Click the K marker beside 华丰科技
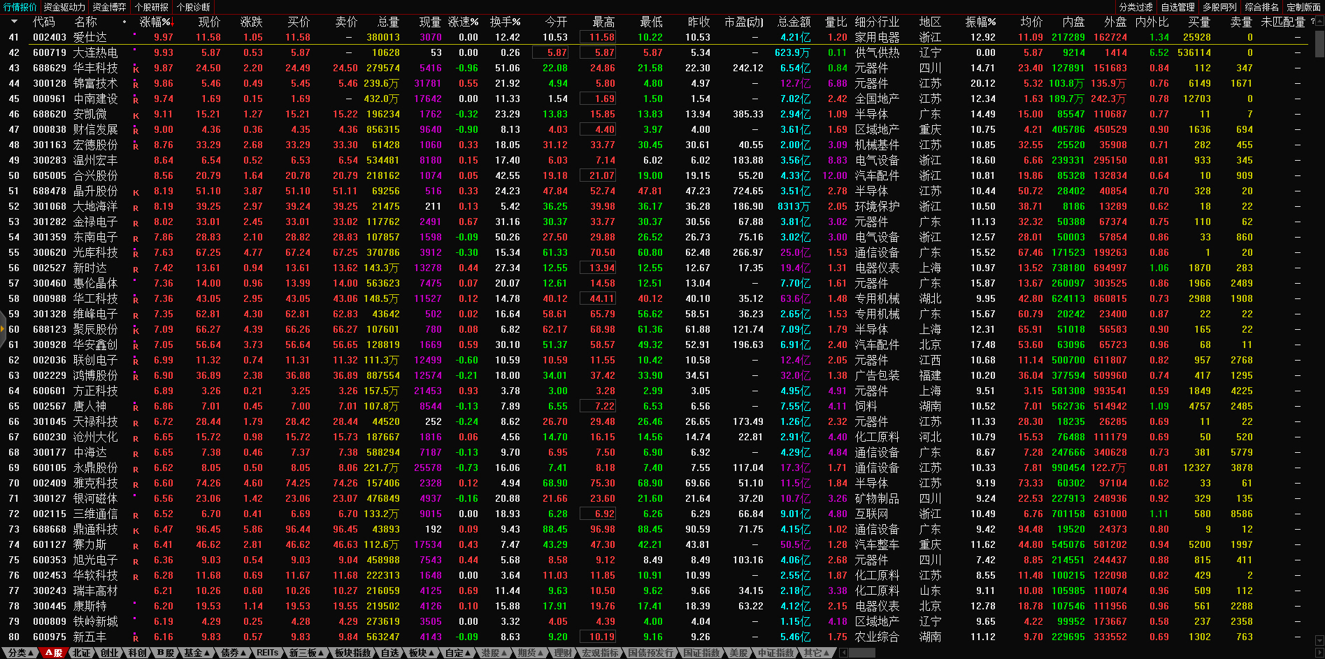This screenshot has width=1325, height=659. tap(136, 69)
